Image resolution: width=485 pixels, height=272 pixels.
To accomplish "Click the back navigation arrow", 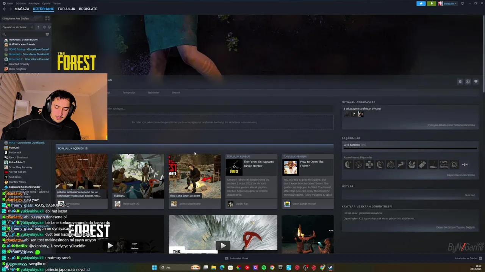I will (x=5, y=9).
